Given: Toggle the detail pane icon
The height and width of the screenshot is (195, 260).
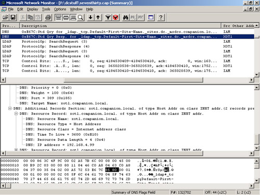Looking at the screenshot, I should point(66,17).
